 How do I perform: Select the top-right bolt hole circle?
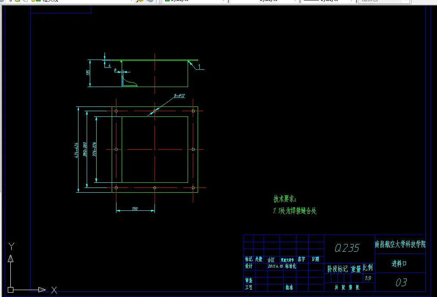point(193,111)
